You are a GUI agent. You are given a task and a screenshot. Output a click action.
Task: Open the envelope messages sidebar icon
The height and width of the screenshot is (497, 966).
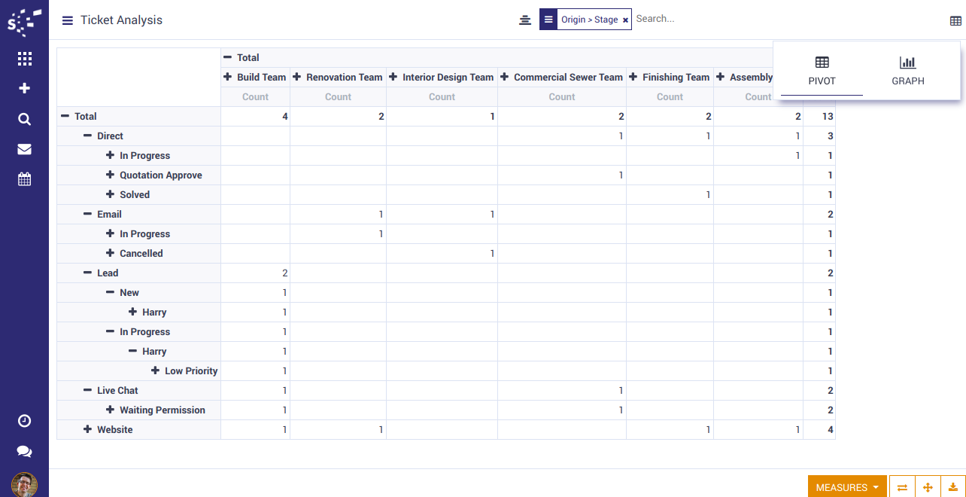click(24, 149)
